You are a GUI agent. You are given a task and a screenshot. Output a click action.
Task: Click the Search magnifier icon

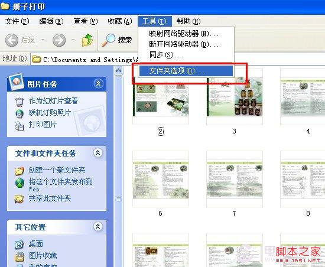[108, 40]
